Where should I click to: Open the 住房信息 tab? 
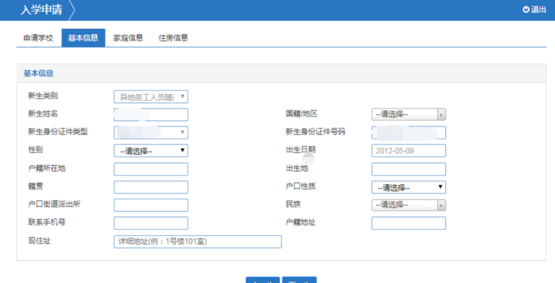click(x=173, y=38)
